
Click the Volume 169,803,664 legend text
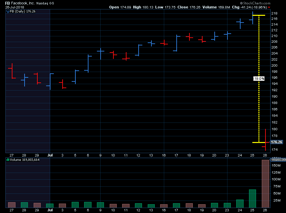point(25,160)
